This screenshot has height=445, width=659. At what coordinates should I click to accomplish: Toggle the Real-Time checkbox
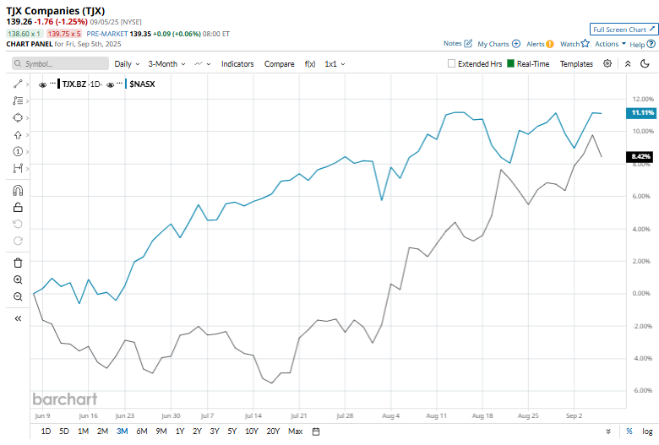(510, 63)
